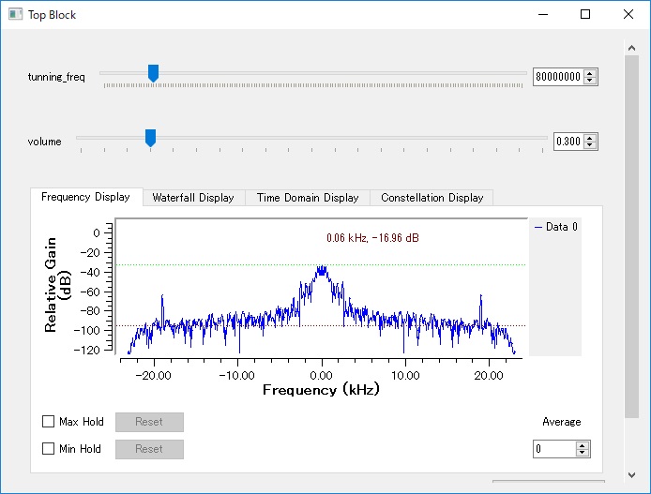This screenshot has width=651, height=494.
Task: Open the Waterfall Display tab
Action: point(193,198)
